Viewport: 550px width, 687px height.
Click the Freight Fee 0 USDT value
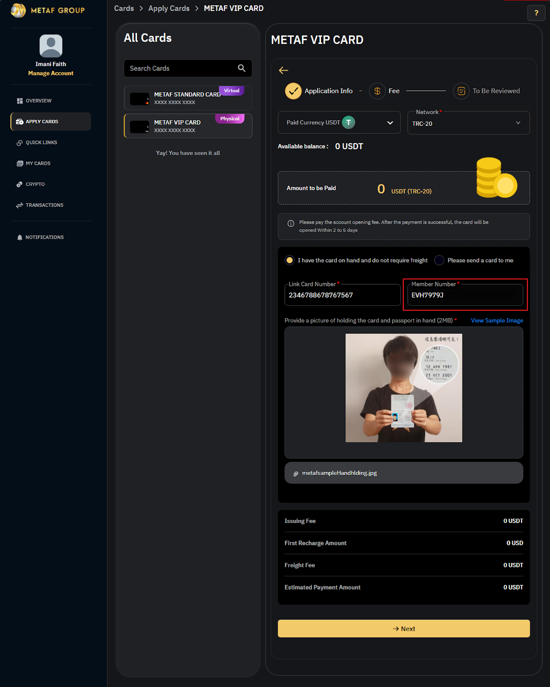coord(513,565)
